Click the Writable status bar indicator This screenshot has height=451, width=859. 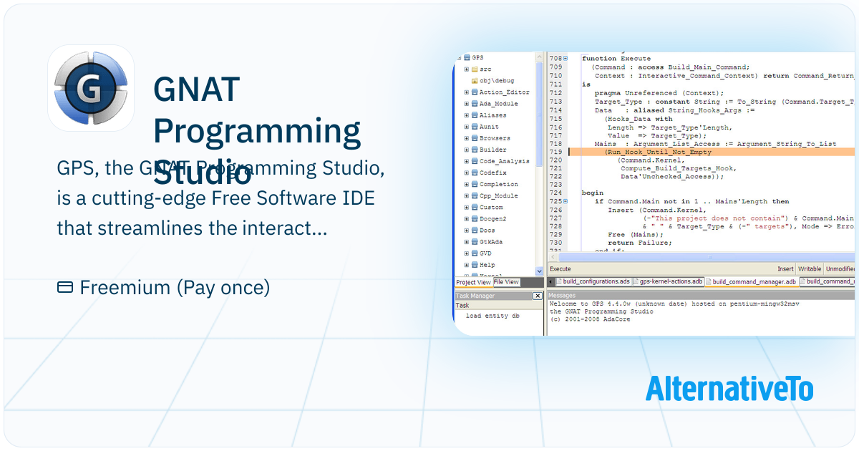(810, 269)
